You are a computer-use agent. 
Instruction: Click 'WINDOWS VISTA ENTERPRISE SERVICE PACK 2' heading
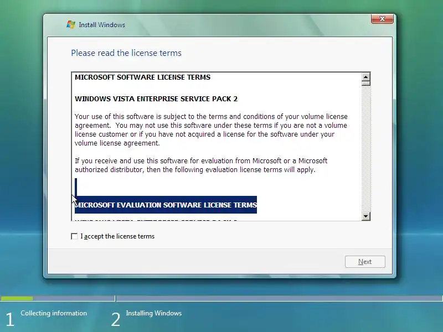coord(156,99)
